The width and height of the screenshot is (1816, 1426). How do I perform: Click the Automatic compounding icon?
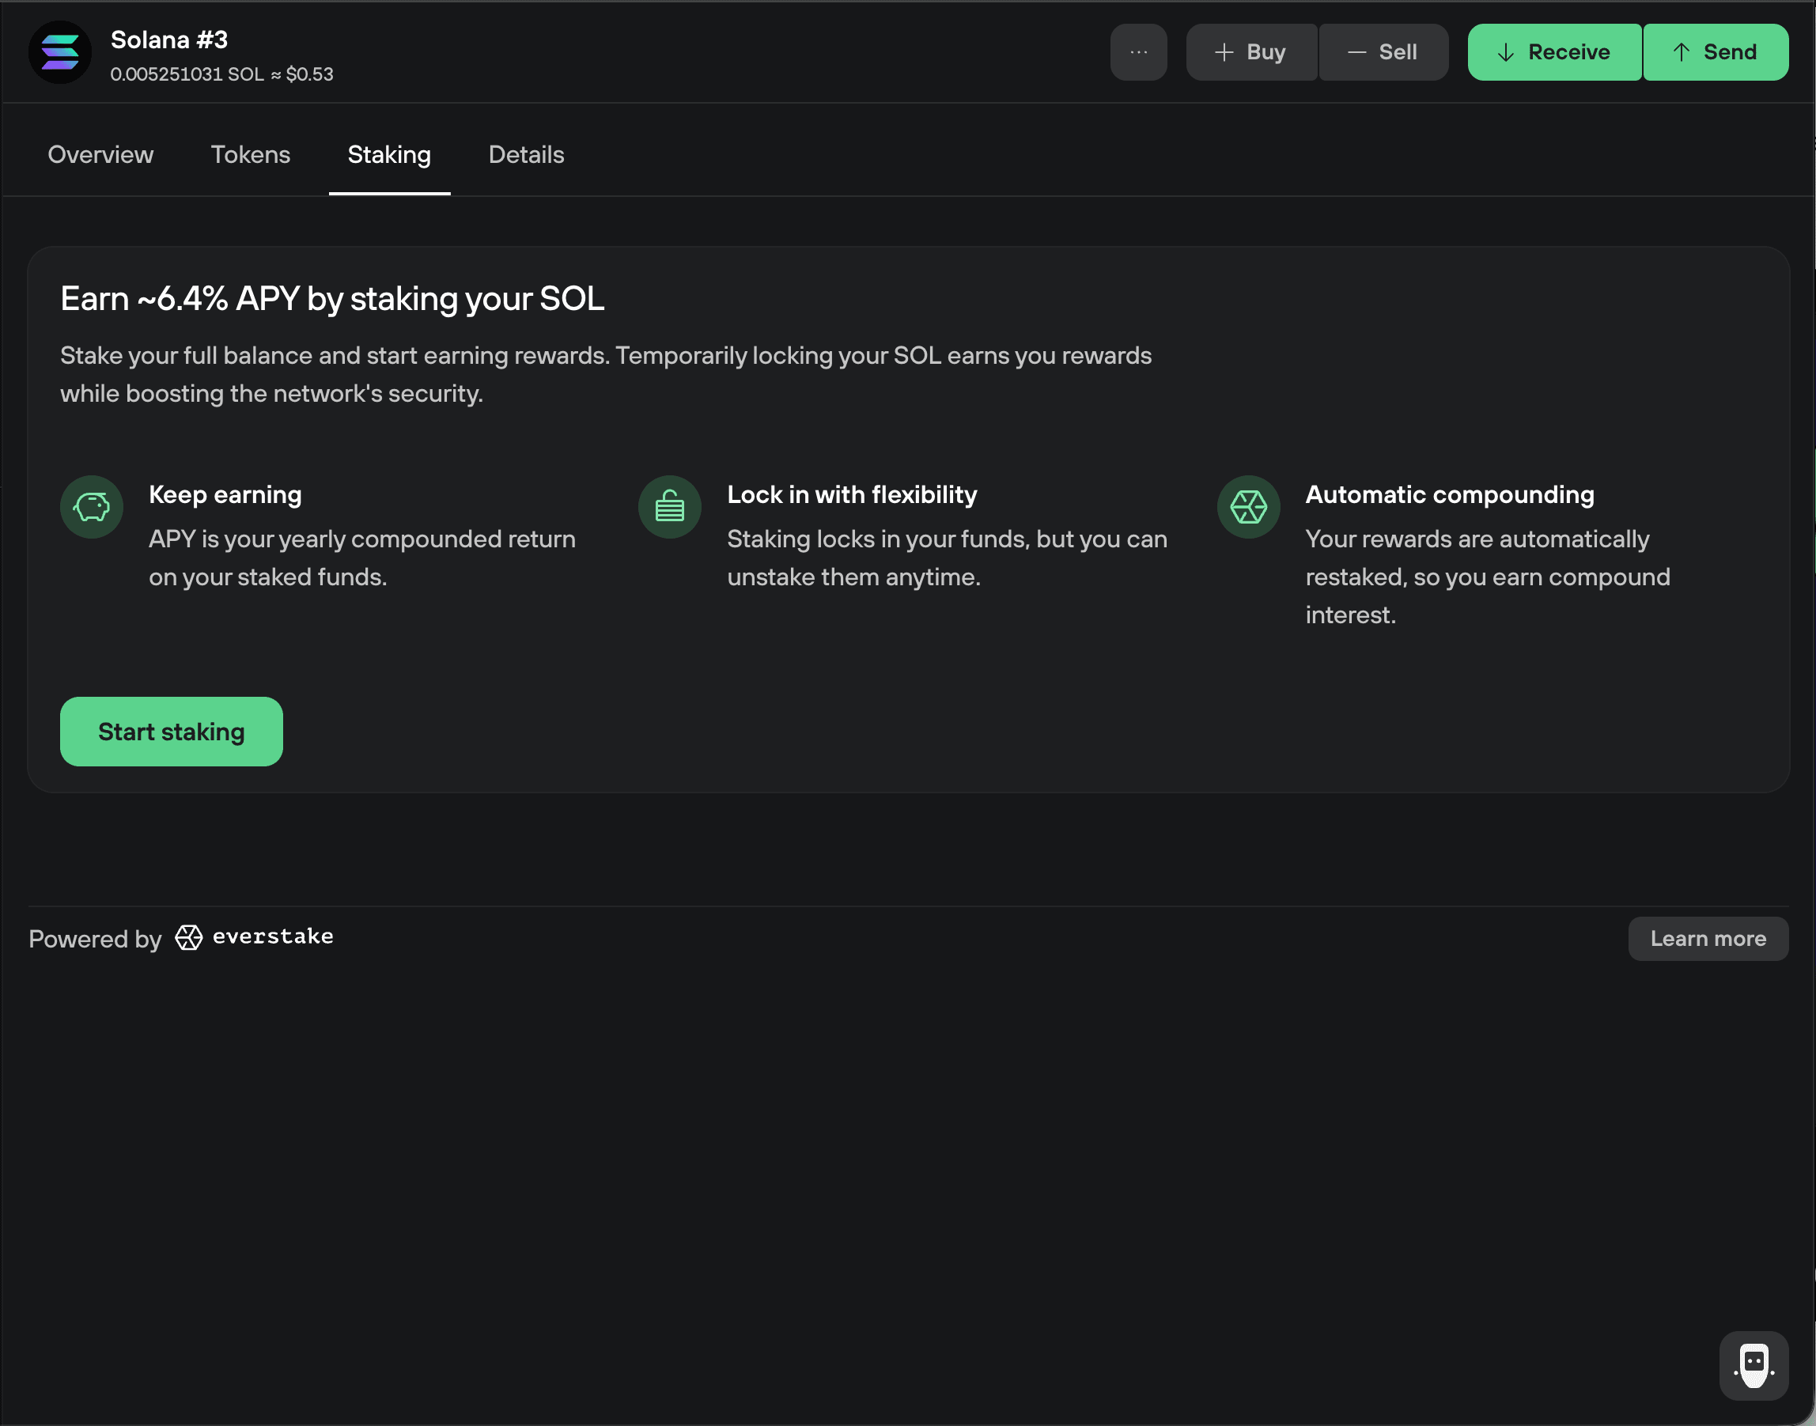(1248, 507)
